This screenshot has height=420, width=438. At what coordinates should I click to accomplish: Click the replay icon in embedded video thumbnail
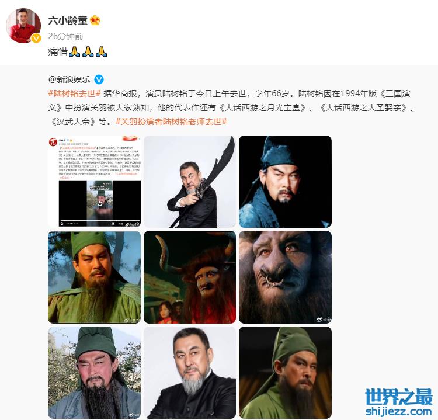point(100,203)
